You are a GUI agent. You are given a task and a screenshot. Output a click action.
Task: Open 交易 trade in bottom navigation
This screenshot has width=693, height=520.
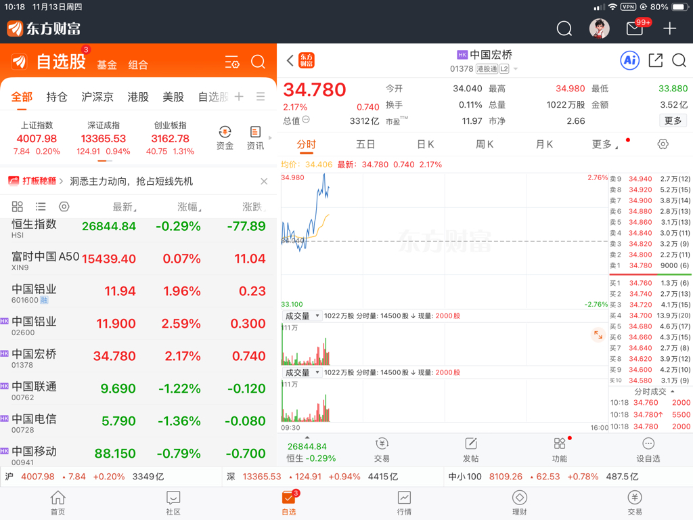tap(635, 503)
